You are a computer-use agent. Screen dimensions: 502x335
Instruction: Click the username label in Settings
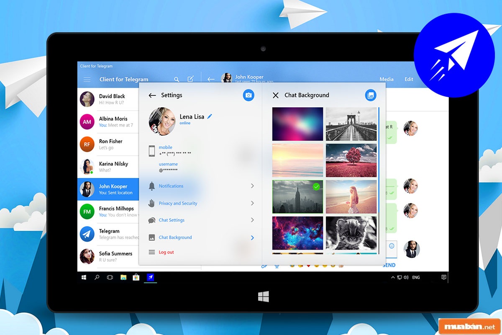[168, 164]
